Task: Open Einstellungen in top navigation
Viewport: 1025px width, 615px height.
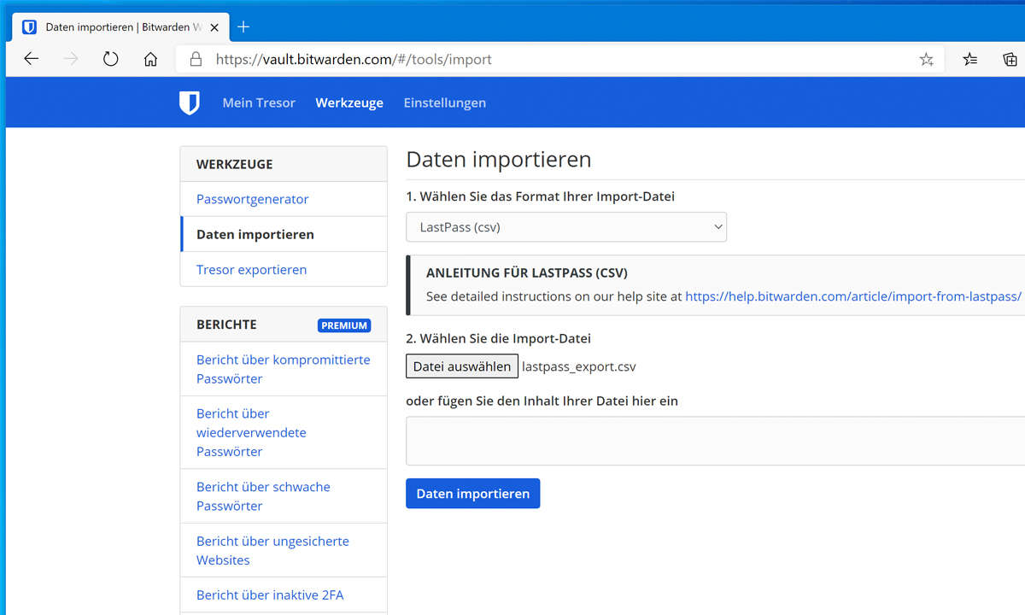Action: 445,102
